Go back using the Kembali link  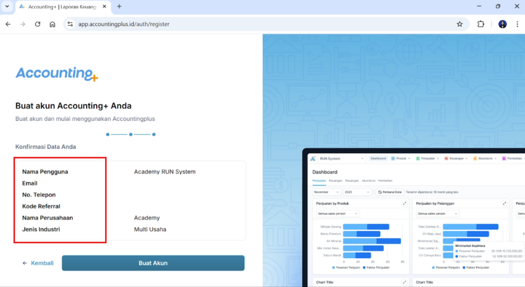click(38, 263)
